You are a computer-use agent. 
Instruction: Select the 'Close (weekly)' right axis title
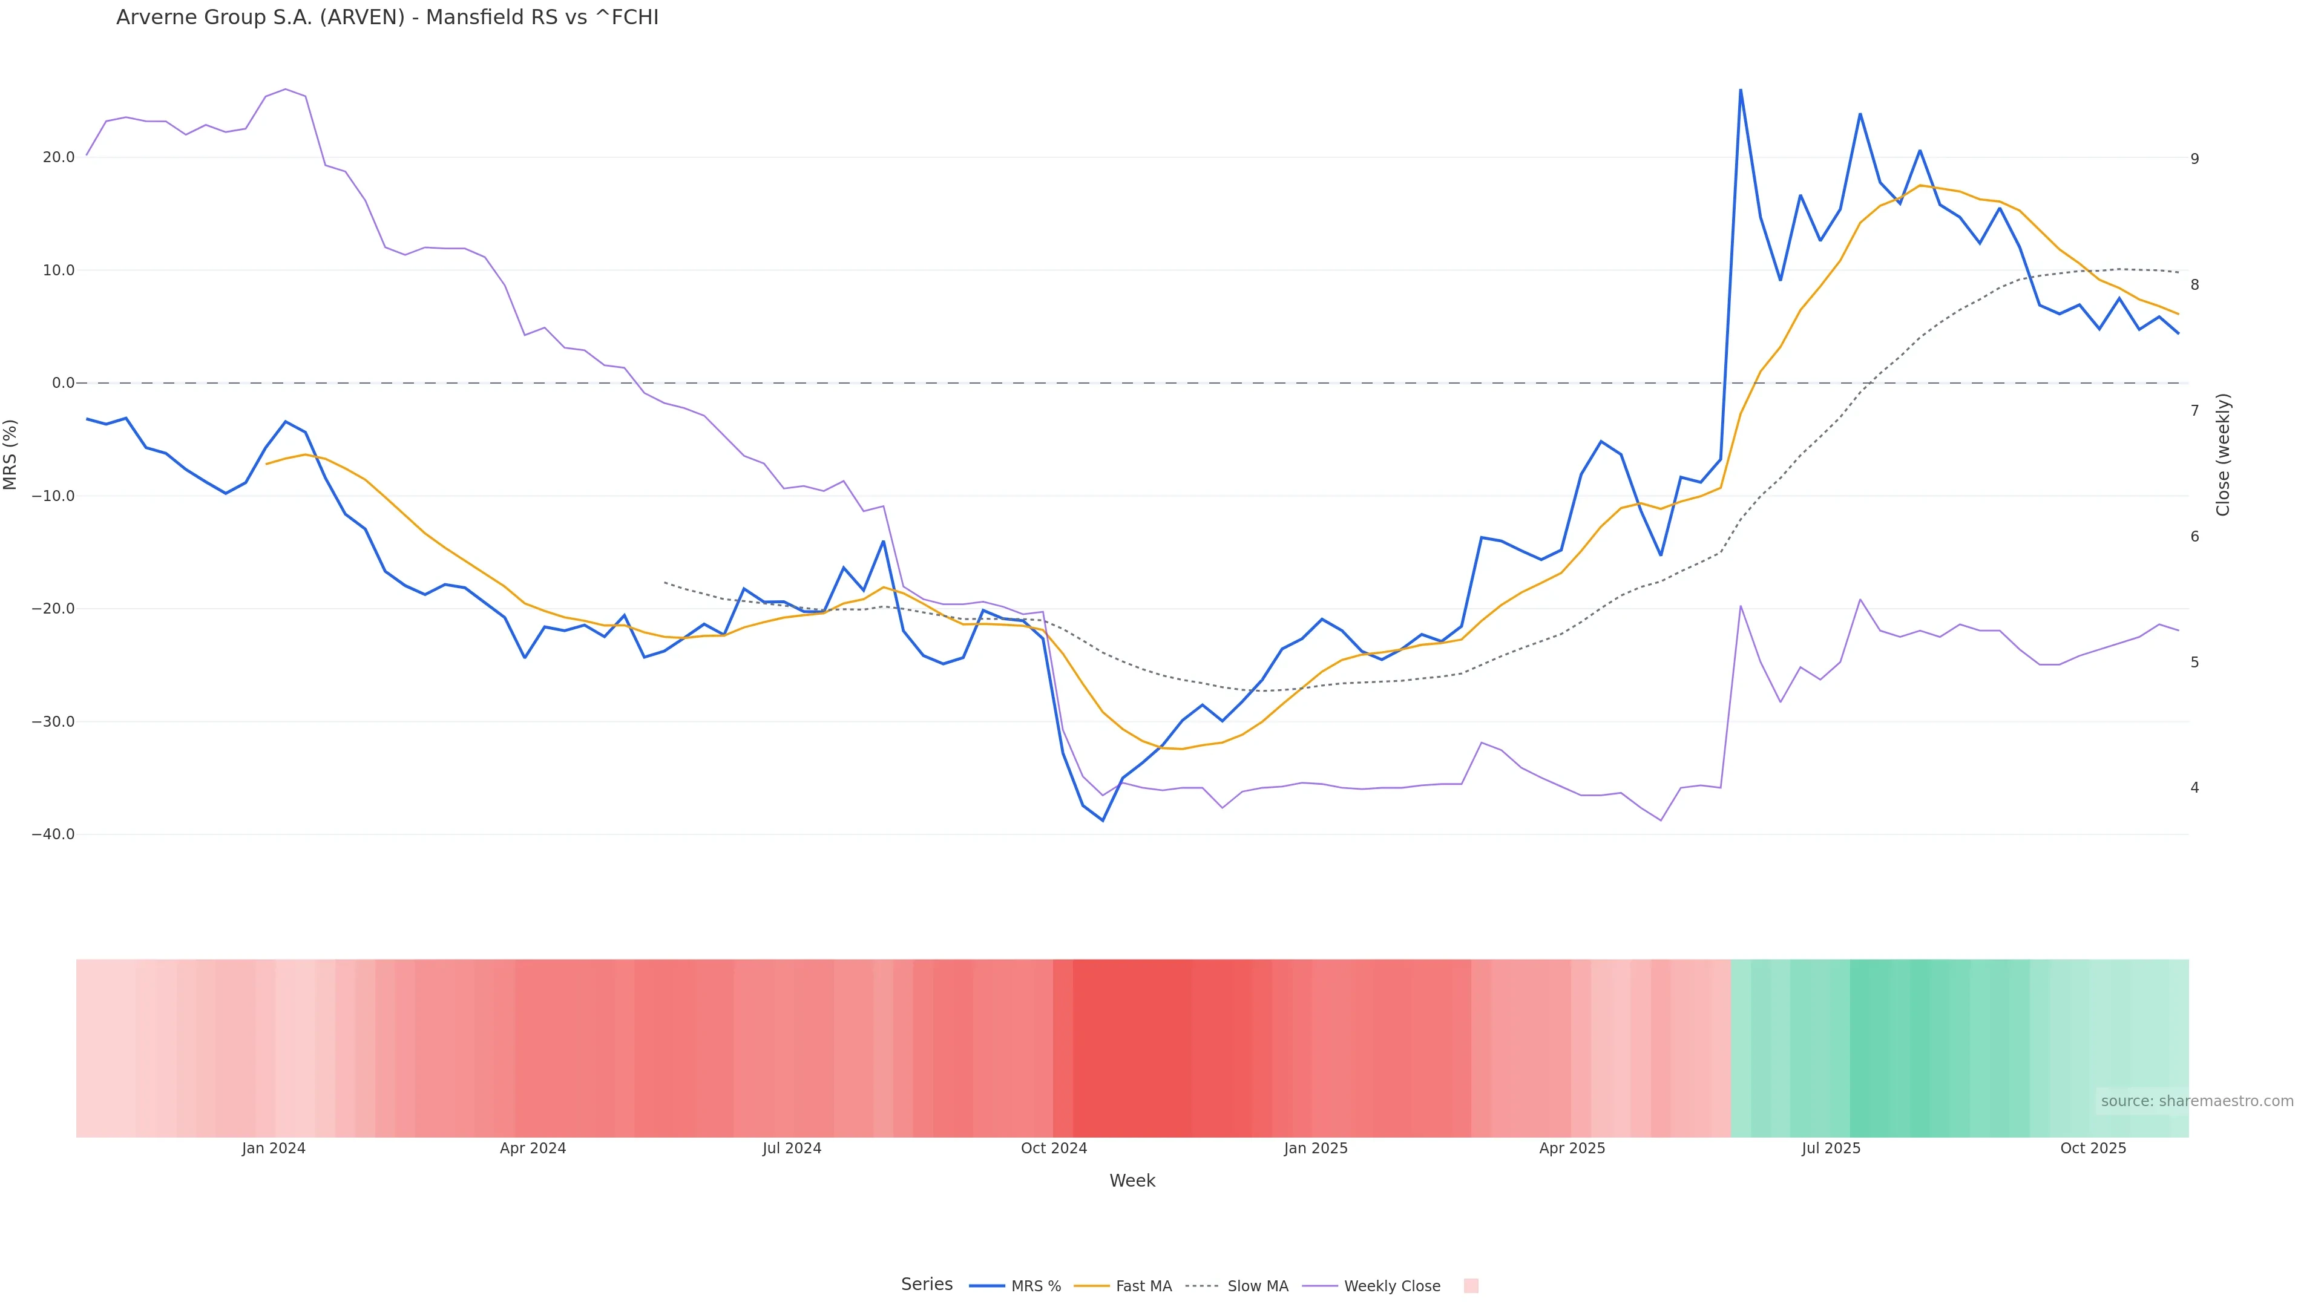pyautogui.click(x=2223, y=454)
